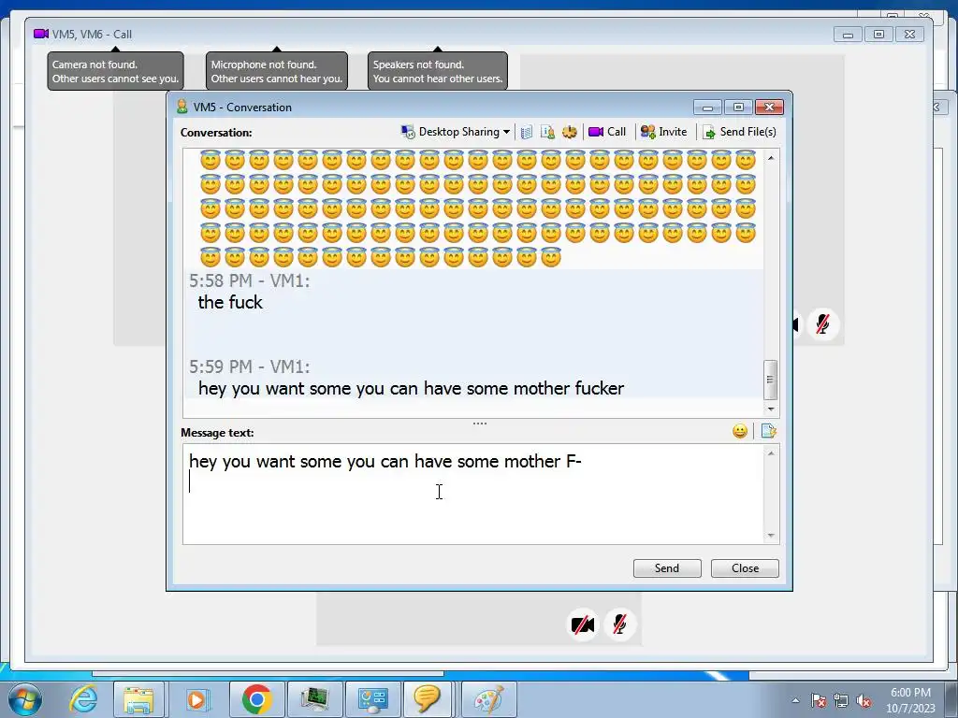Click the 'Speakers not found' tooltip
958x718 pixels.
coord(438,71)
